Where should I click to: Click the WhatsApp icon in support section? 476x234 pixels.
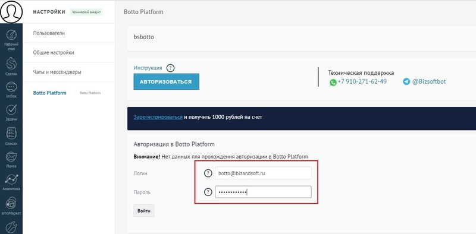click(x=333, y=82)
